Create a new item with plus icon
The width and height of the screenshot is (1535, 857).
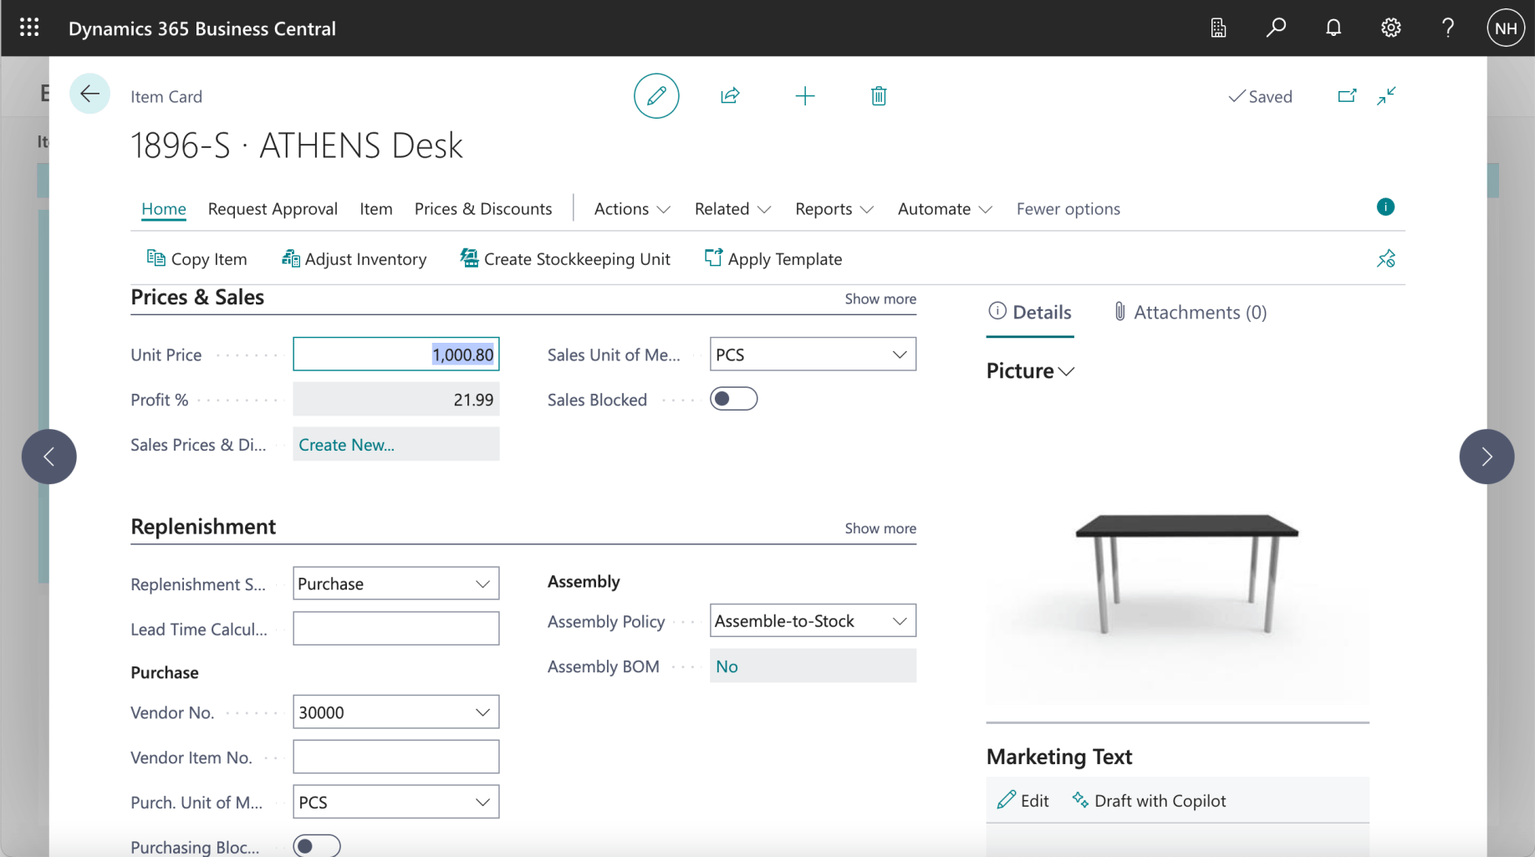tap(804, 95)
